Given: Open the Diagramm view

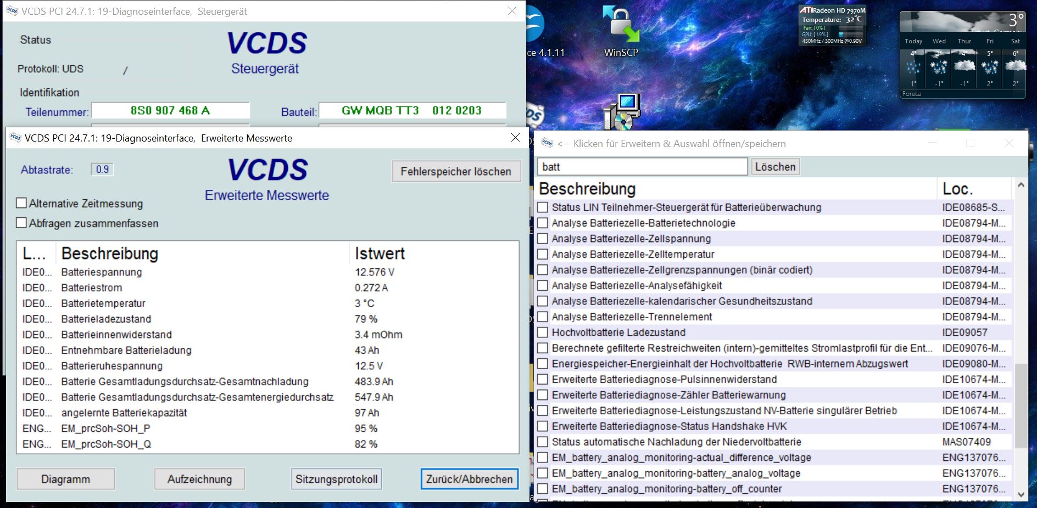Looking at the screenshot, I should point(65,479).
